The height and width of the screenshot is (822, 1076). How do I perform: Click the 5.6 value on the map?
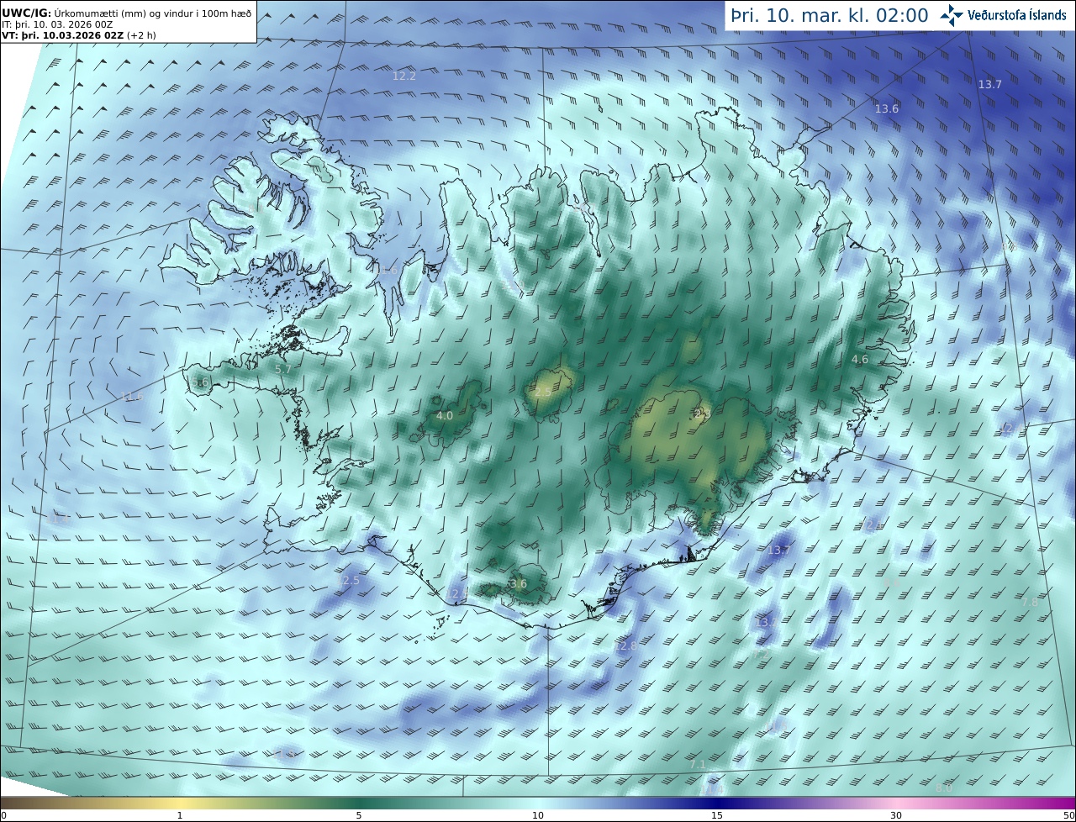200,382
